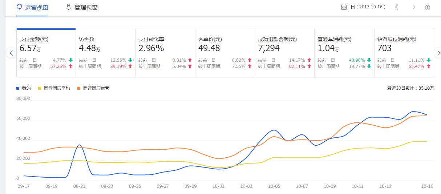Toggle 同行同层优秀 legend series

(x=93, y=88)
